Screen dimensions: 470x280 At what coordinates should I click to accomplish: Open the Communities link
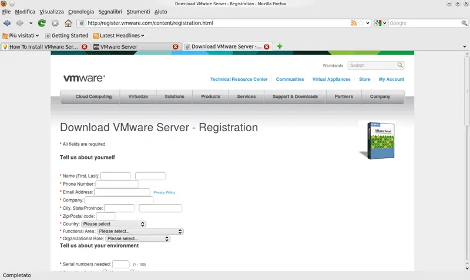click(x=290, y=79)
